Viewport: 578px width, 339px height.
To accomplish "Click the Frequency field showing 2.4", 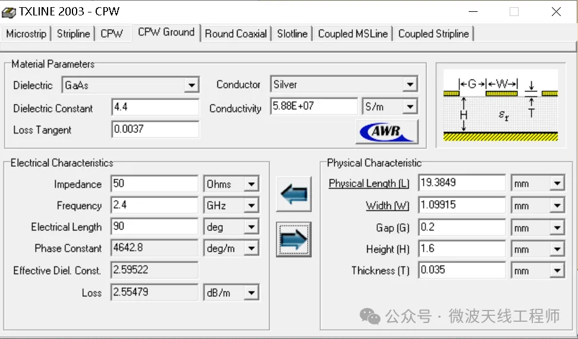I will [x=154, y=205].
